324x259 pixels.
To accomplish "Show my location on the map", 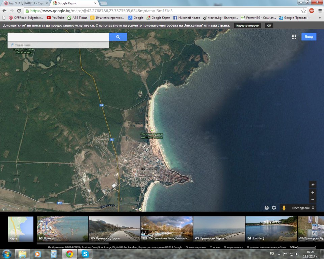I will click(x=313, y=184).
